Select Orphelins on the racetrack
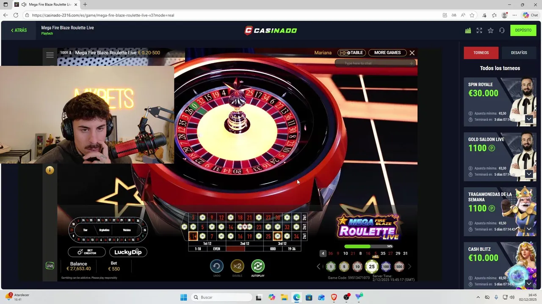542x304 pixels. pos(104,230)
